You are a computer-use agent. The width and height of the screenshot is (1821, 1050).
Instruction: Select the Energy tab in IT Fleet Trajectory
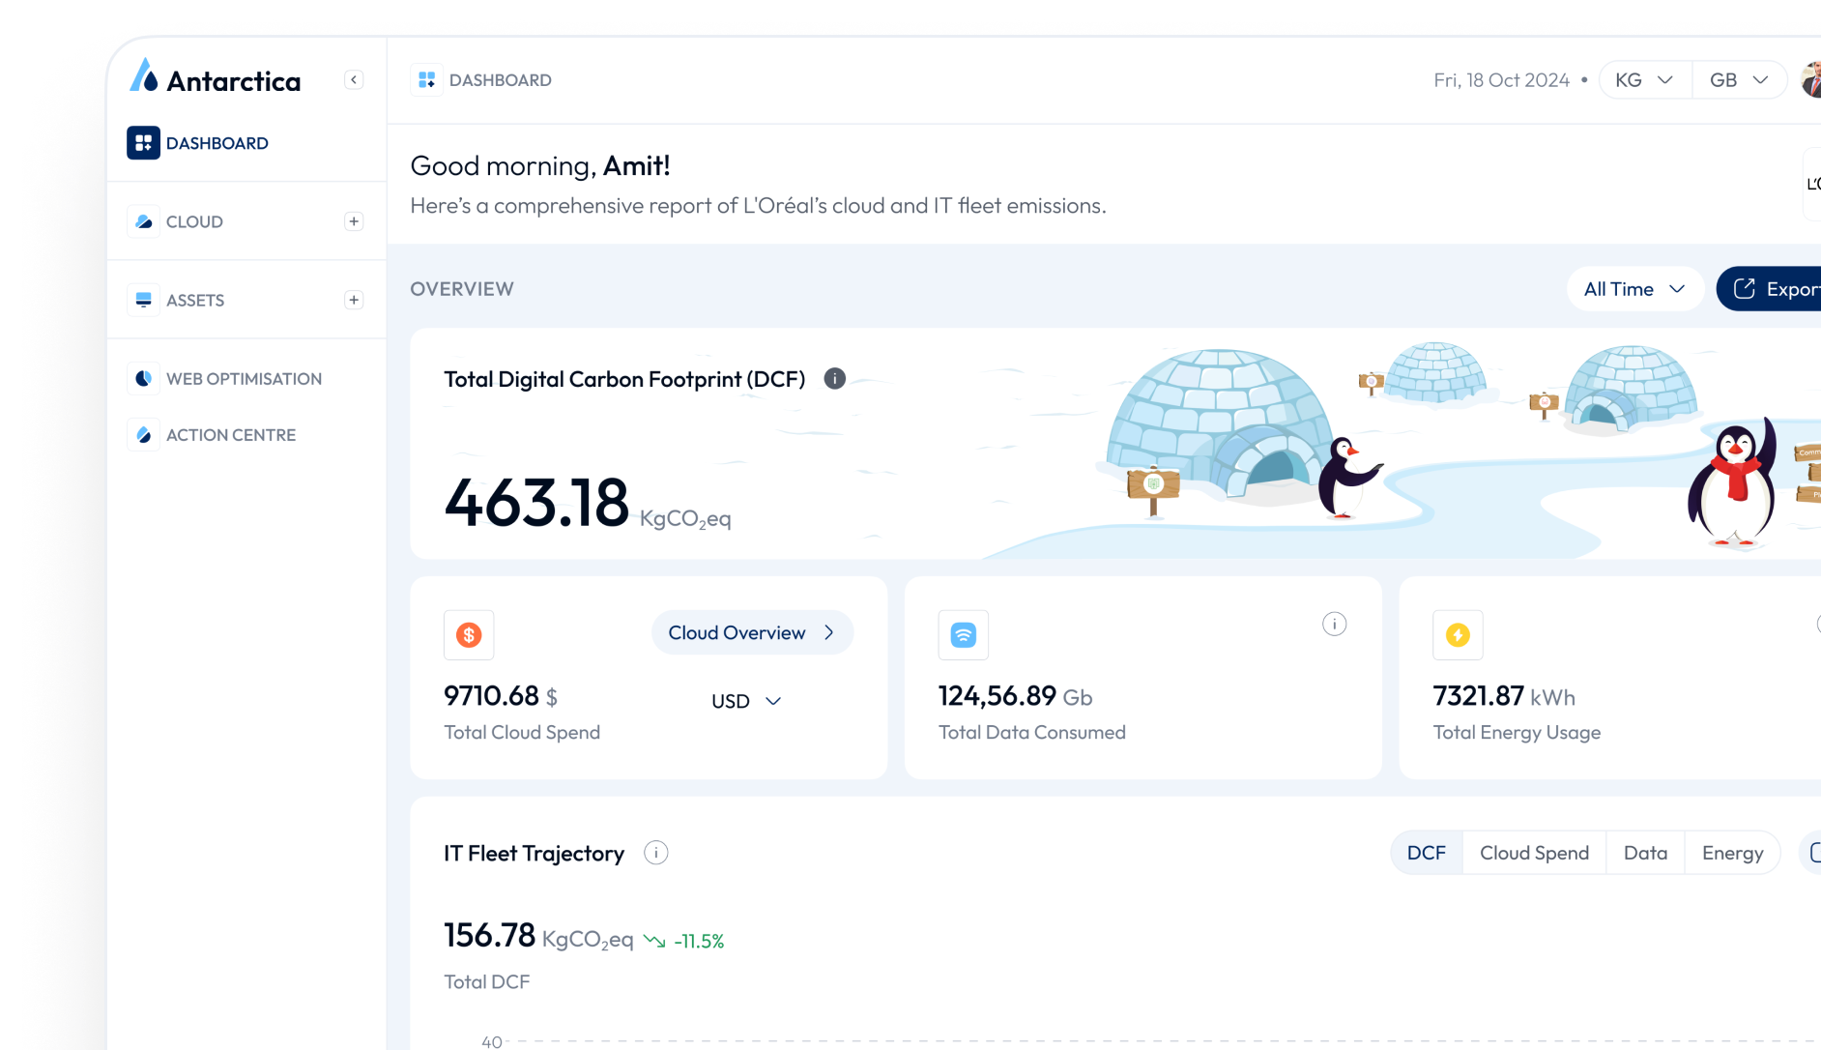point(1732,853)
